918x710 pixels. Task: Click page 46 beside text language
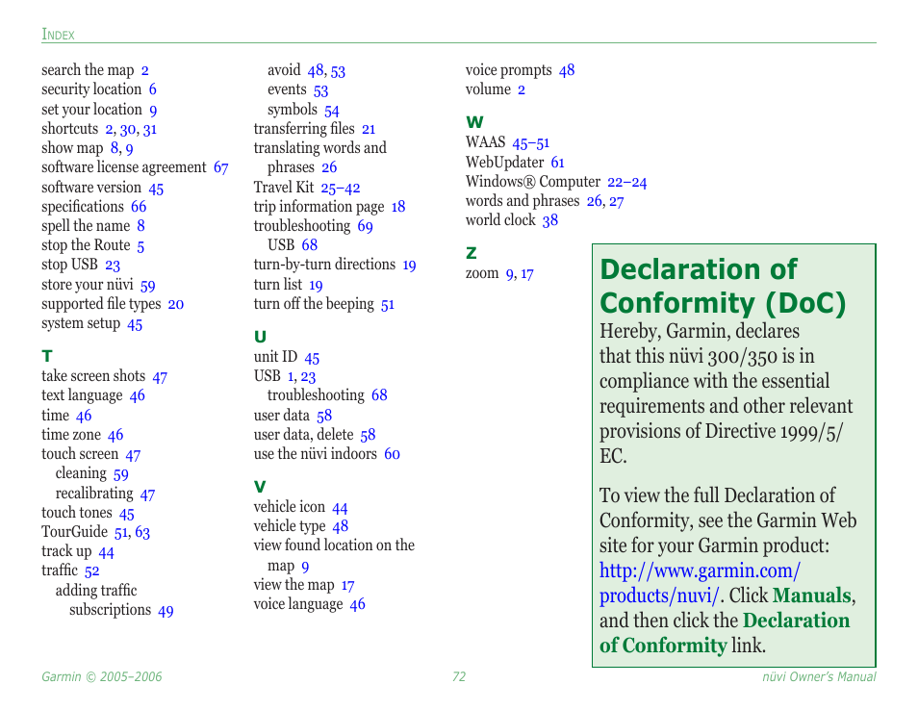coord(137,396)
